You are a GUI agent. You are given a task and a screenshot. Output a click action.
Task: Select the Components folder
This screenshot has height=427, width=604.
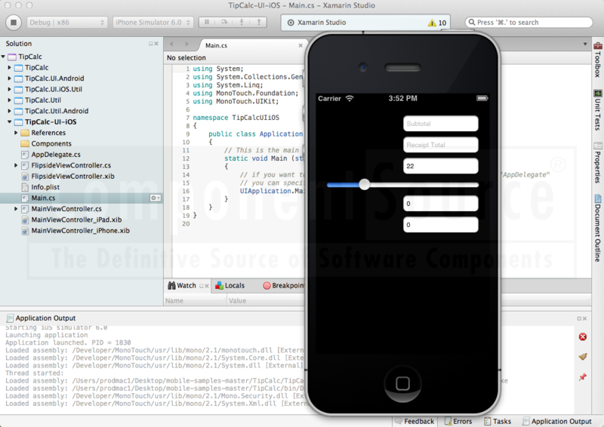(x=51, y=143)
